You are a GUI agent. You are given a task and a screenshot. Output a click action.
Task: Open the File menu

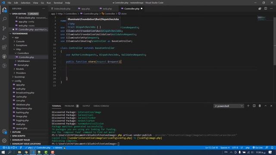[9, 3]
